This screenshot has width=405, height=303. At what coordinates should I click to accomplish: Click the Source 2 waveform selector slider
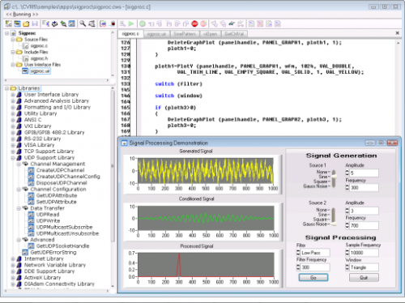click(334, 217)
